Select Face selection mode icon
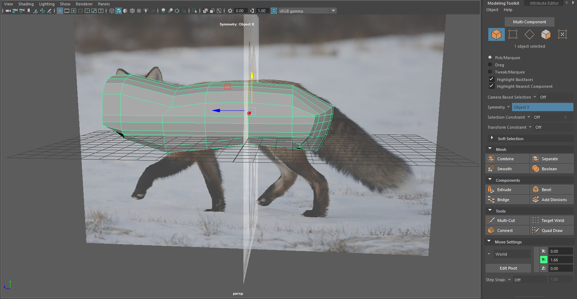 [x=546, y=34]
